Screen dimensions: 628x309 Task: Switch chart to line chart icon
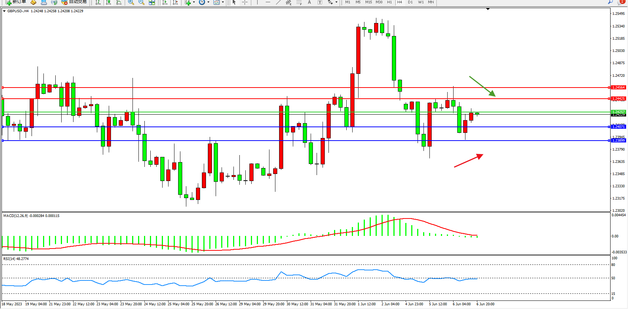pyautogui.click(x=119, y=2)
